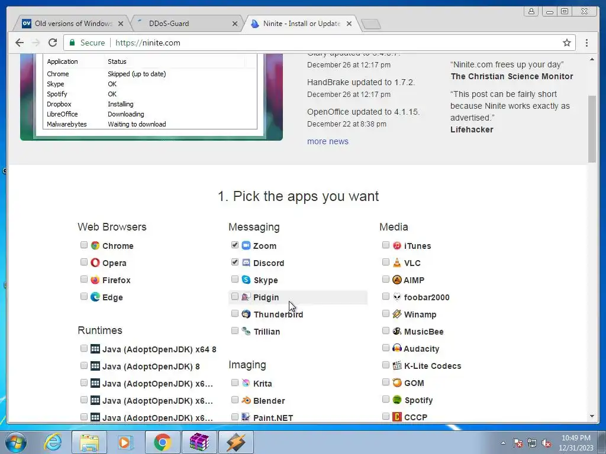Show hidden icons in system tray
This screenshot has width=606, height=454.
(x=503, y=443)
